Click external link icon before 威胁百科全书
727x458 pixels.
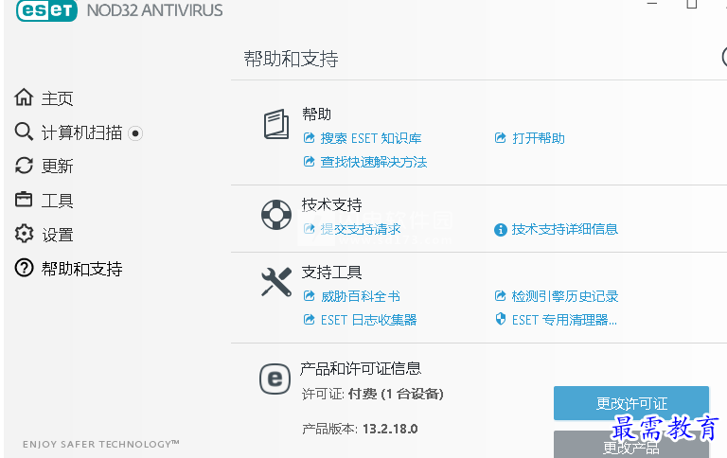(310, 296)
